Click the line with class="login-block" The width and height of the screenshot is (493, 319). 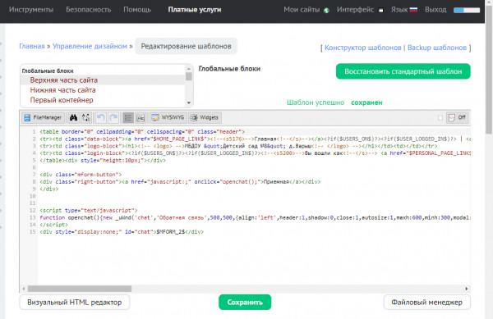[x=255, y=153]
